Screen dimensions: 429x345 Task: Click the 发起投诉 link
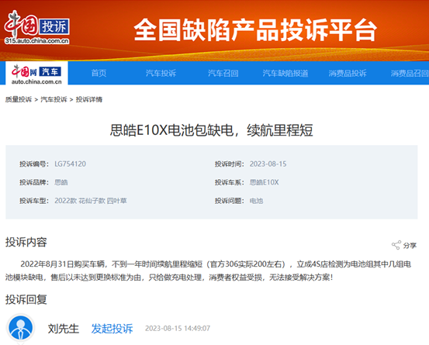(x=112, y=329)
